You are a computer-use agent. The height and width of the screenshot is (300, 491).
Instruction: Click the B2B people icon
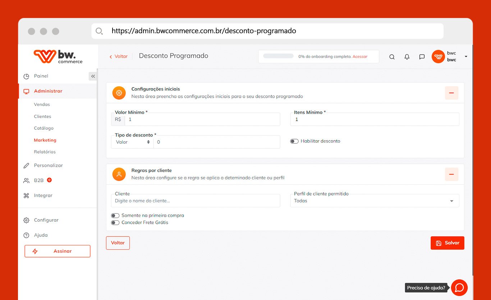click(x=26, y=180)
